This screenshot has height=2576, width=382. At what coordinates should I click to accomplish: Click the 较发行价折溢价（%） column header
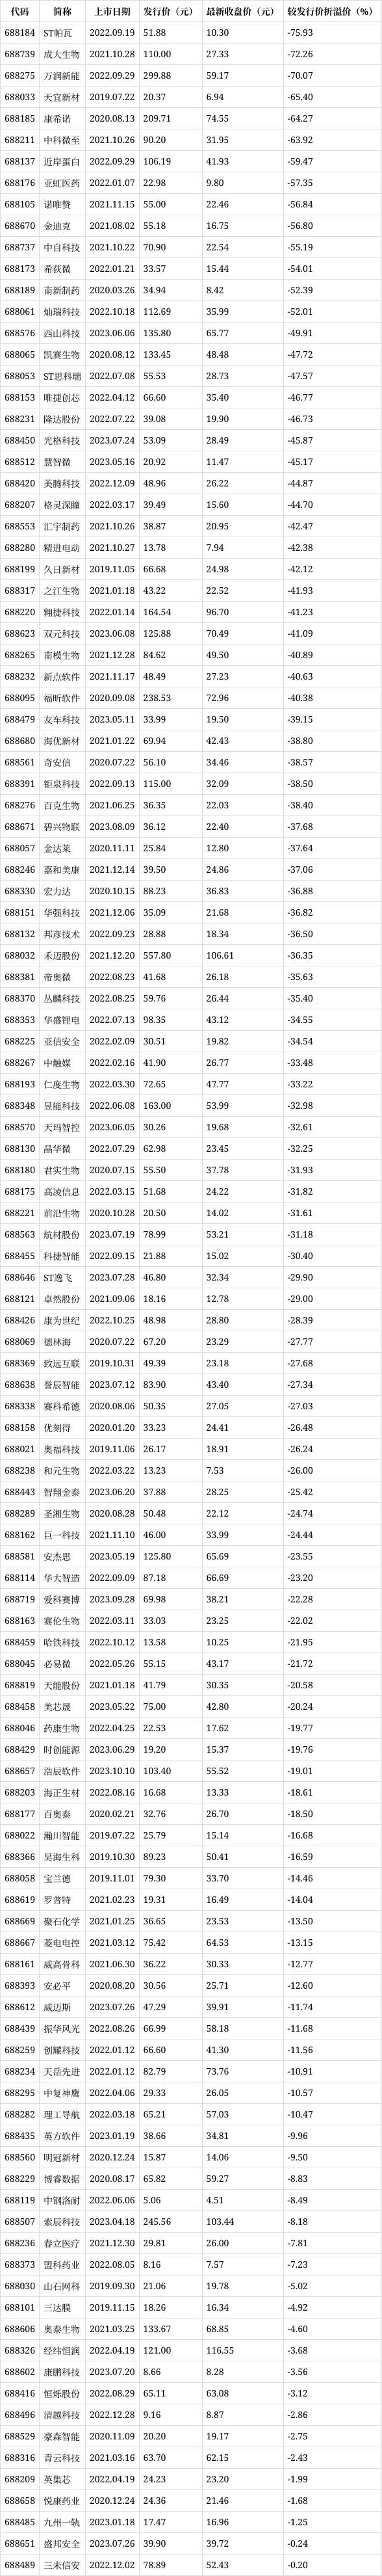tap(329, 12)
